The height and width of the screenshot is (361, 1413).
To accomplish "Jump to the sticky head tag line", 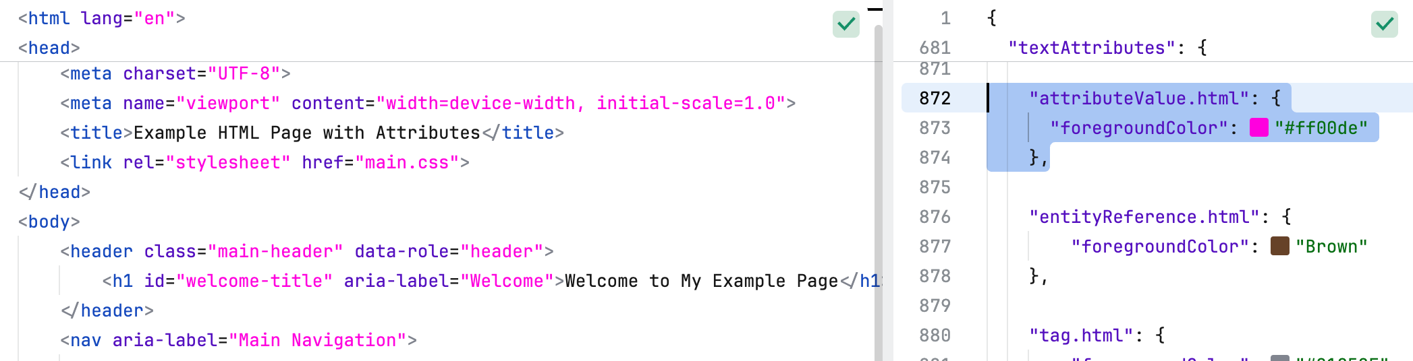I will pos(49,48).
